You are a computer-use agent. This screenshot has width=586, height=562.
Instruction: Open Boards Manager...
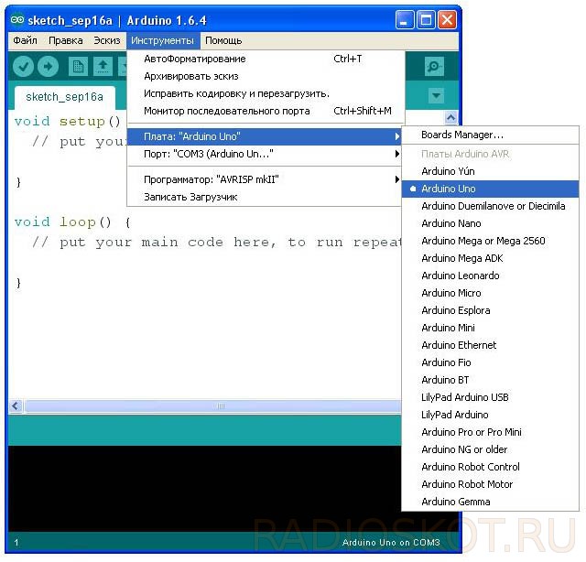click(x=490, y=135)
